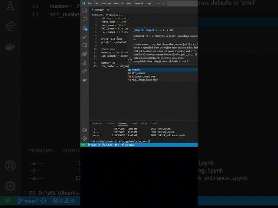Go forward with the title bar right arrow
The height and width of the screenshot is (208, 278).
(x=163, y=3)
